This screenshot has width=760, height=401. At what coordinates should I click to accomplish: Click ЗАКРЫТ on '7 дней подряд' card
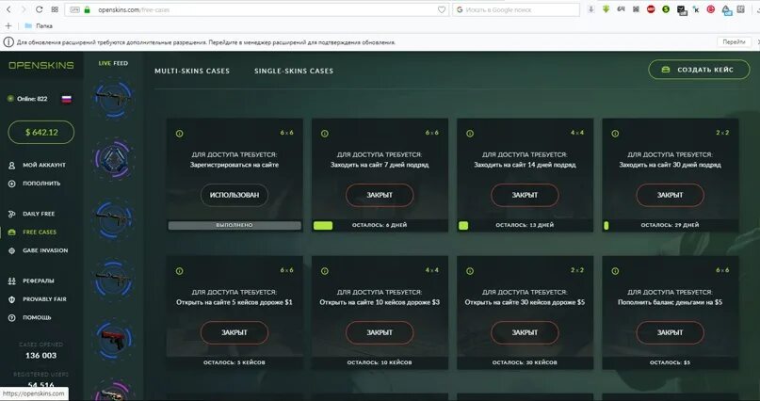click(x=380, y=195)
